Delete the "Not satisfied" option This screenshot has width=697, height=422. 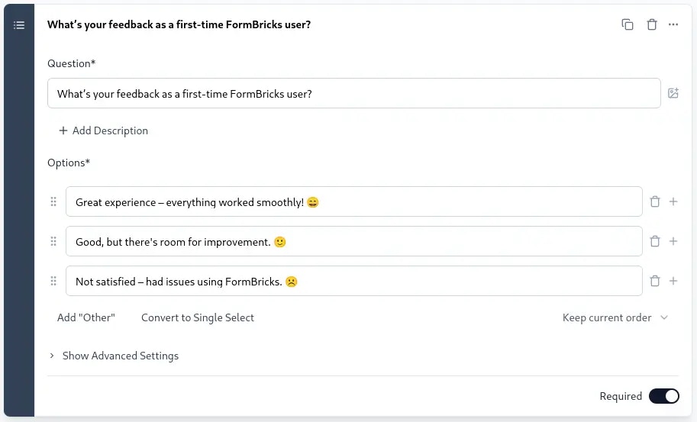654,281
